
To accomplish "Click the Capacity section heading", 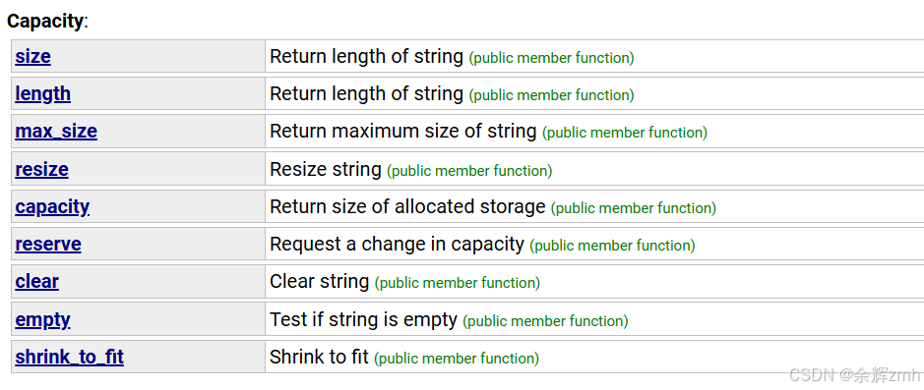I will pyautogui.click(x=47, y=22).
